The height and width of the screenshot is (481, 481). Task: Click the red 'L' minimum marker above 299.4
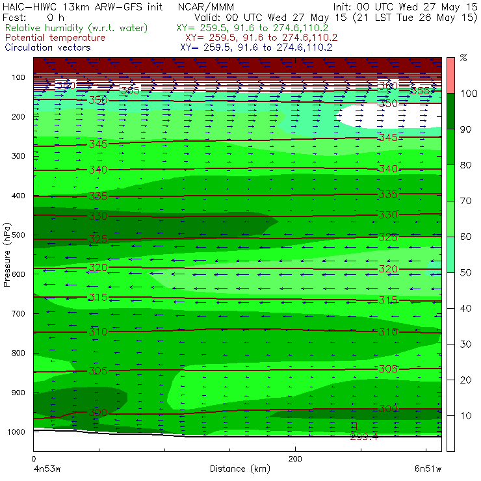point(357,426)
